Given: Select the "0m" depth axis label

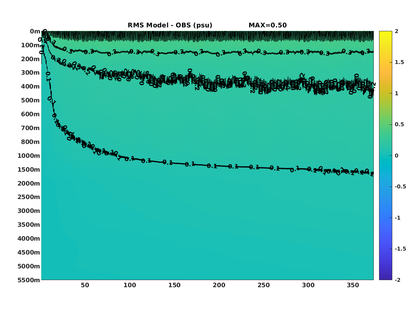Looking at the screenshot, I should coord(35,32).
